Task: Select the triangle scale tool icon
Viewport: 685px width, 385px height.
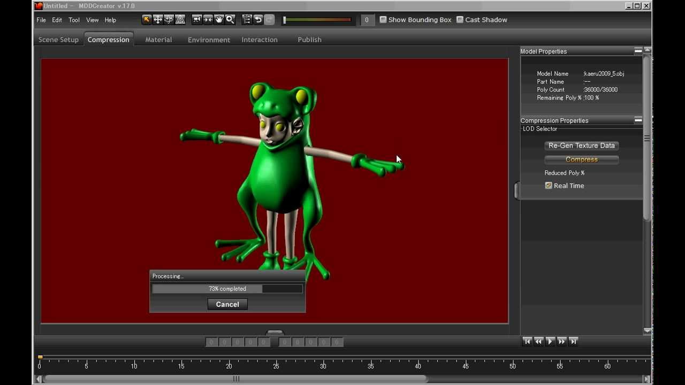Action: tap(180, 20)
